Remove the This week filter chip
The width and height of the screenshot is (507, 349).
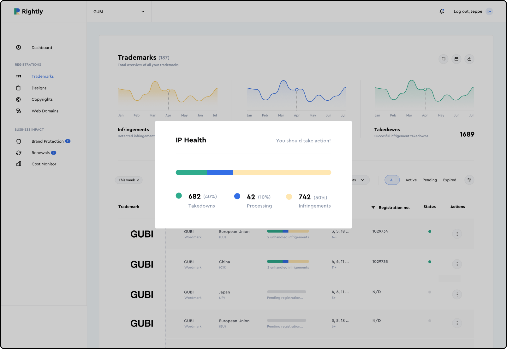coord(138,180)
